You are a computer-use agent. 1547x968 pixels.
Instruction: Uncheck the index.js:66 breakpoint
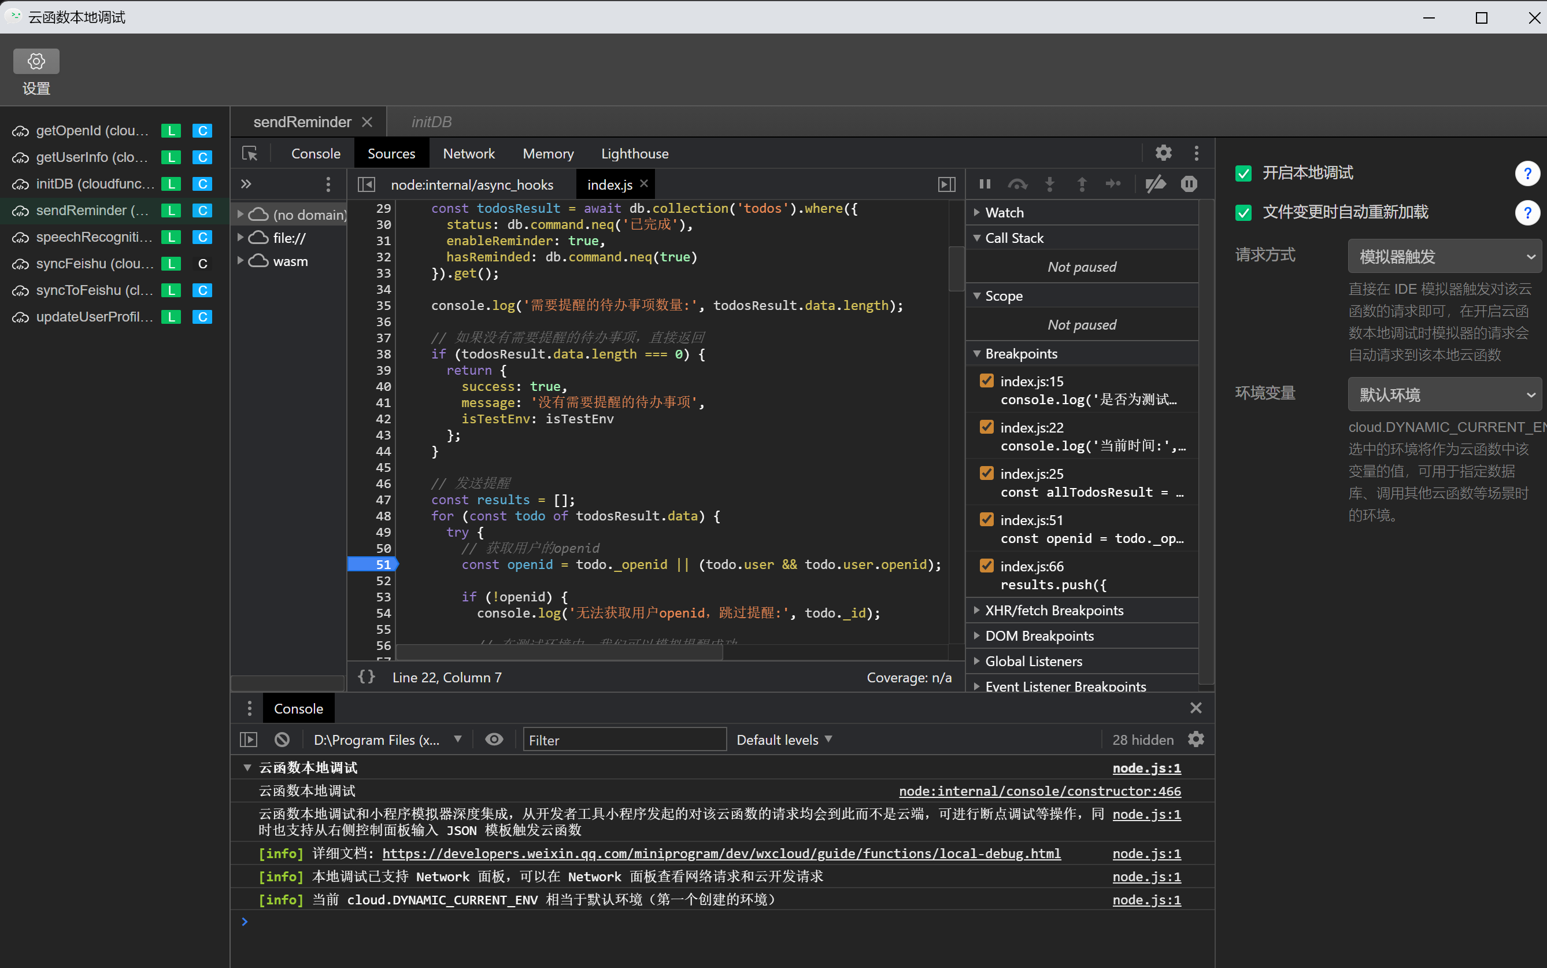(x=986, y=566)
